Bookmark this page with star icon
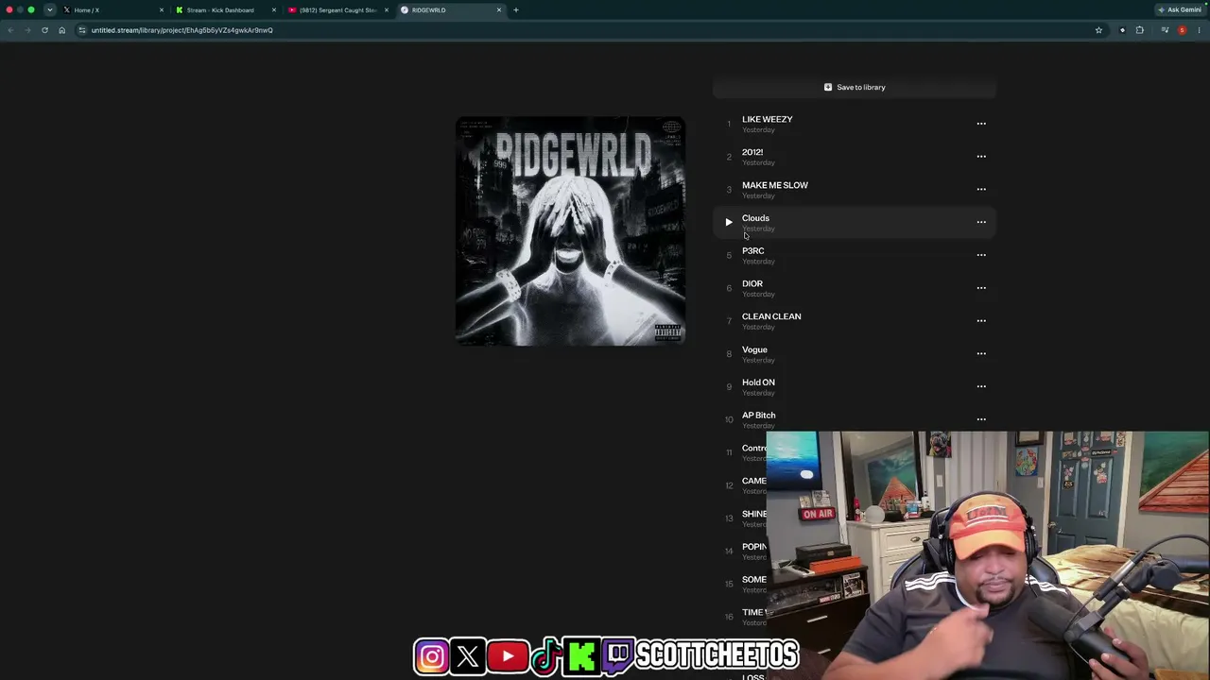 click(x=1098, y=30)
